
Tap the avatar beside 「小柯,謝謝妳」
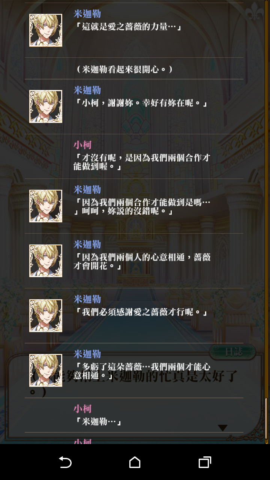click(x=46, y=106)
